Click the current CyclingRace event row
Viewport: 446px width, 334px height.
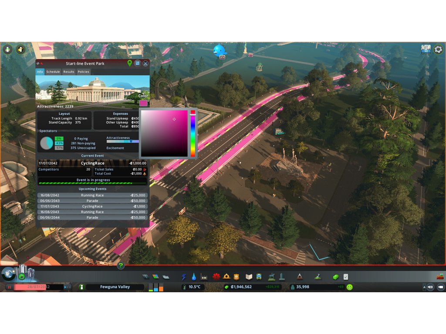pyautogui.click(x=92, y=163)
